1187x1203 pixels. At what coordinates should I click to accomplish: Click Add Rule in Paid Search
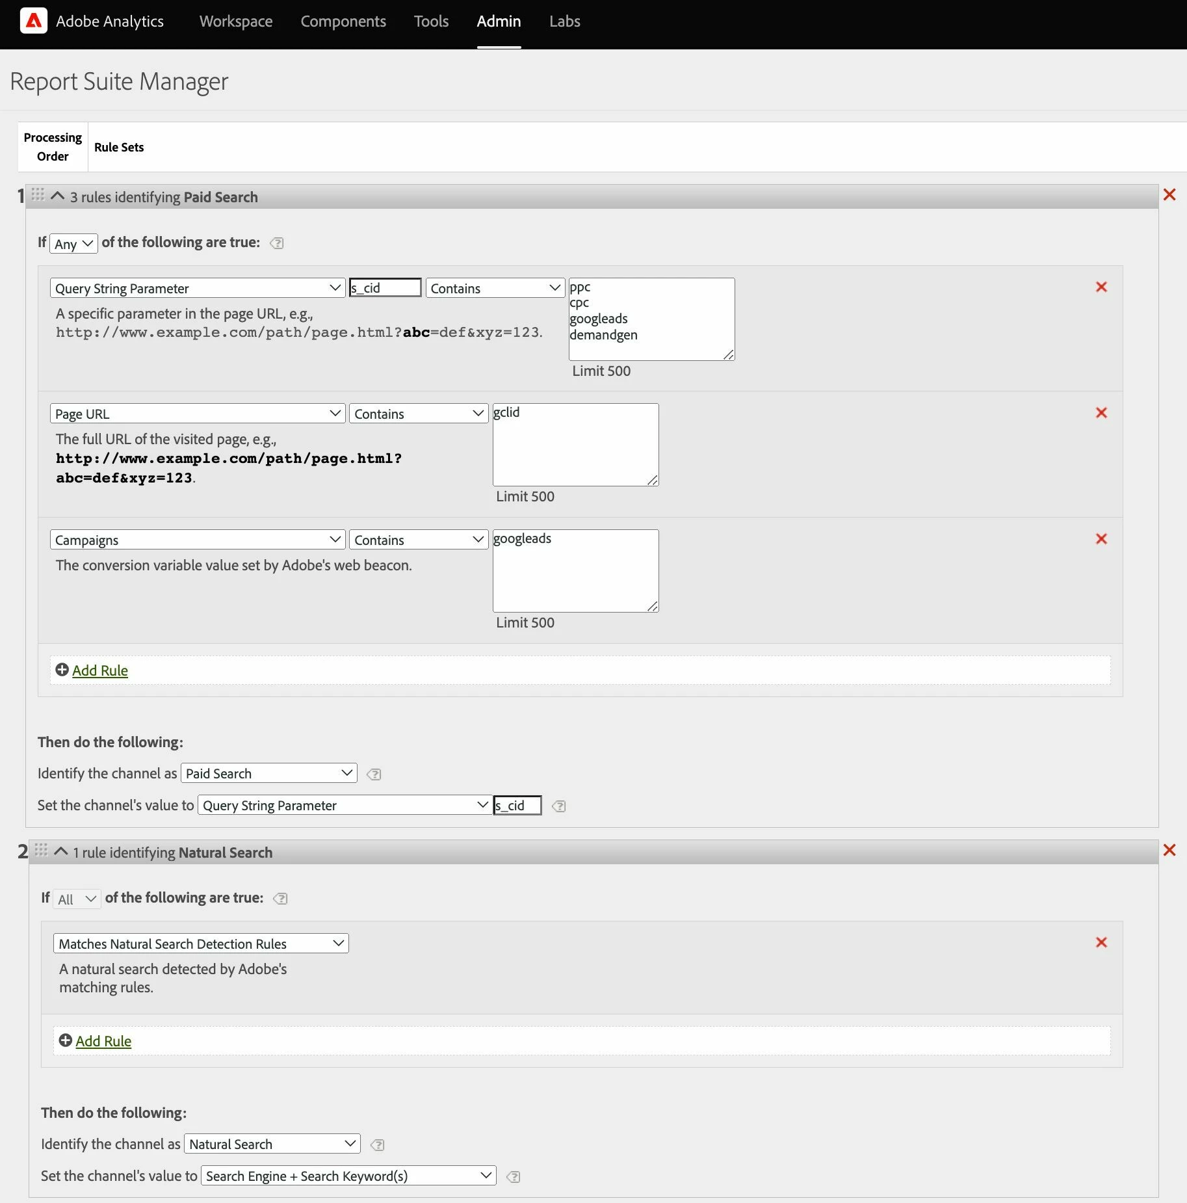(x=99, y=670)
